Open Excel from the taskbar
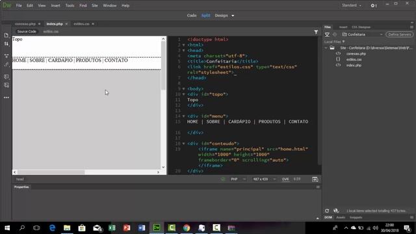Image resolution: width=416 pixels, height=234 pixels. 112,228
